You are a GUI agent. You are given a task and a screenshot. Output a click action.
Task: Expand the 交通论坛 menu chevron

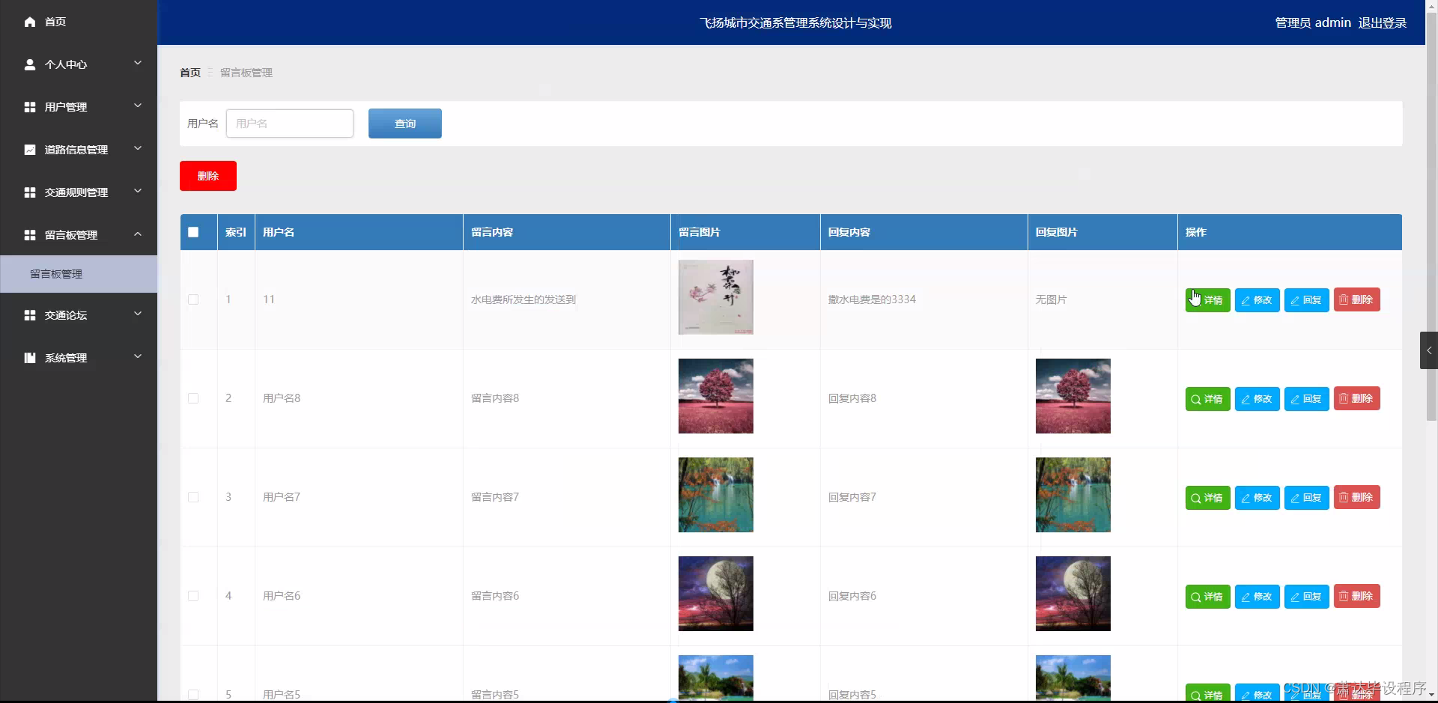[x=138, y=314]
